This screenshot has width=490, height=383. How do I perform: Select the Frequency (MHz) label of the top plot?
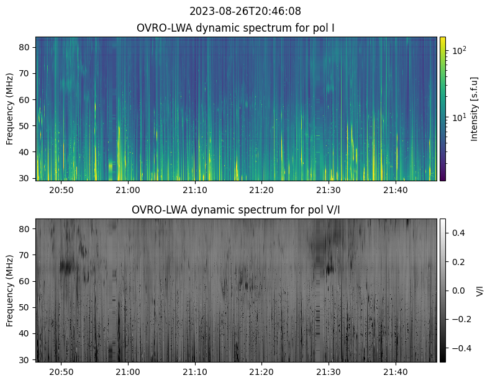pos(10,109)
